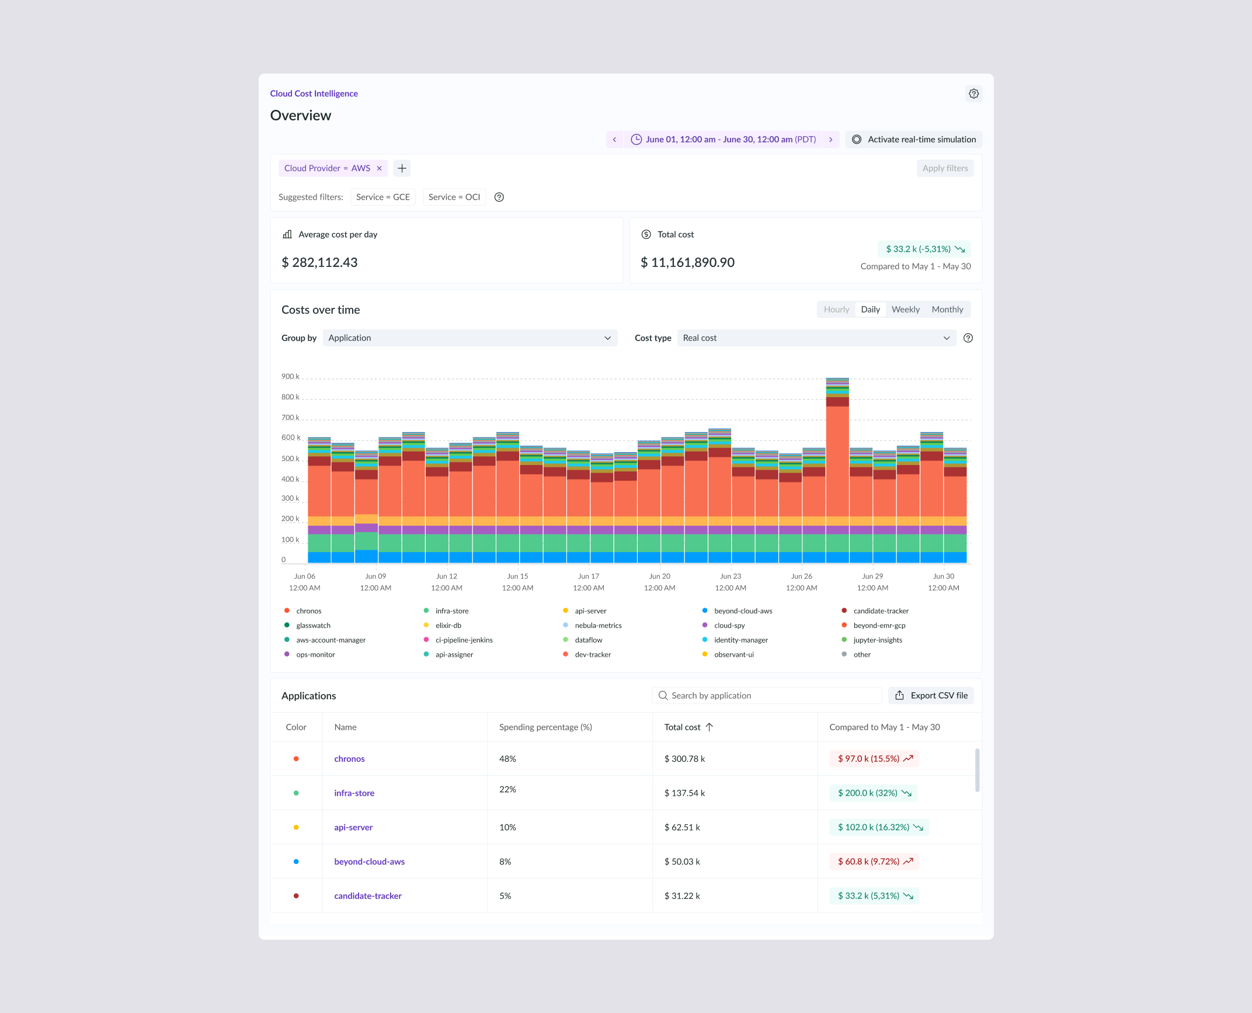The width and height of the screenshot is (1252, 1013).
Task: Click the candidate-tracker $ 33.2 k (5,31%) badge
Action: 874,896
